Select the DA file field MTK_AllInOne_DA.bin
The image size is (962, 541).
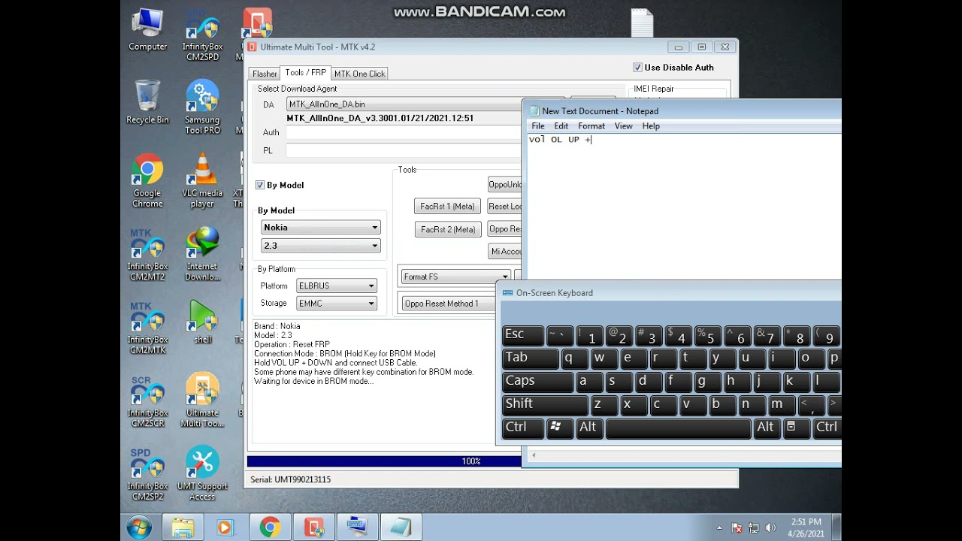404,104
